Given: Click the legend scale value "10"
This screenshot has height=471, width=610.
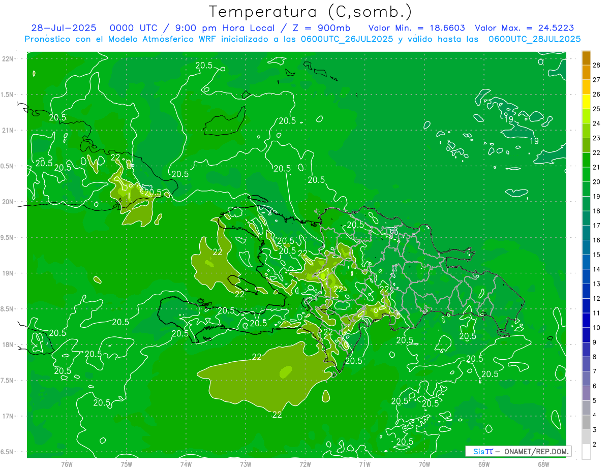Looking at the screenshot, I should click(x=596, y=328).
